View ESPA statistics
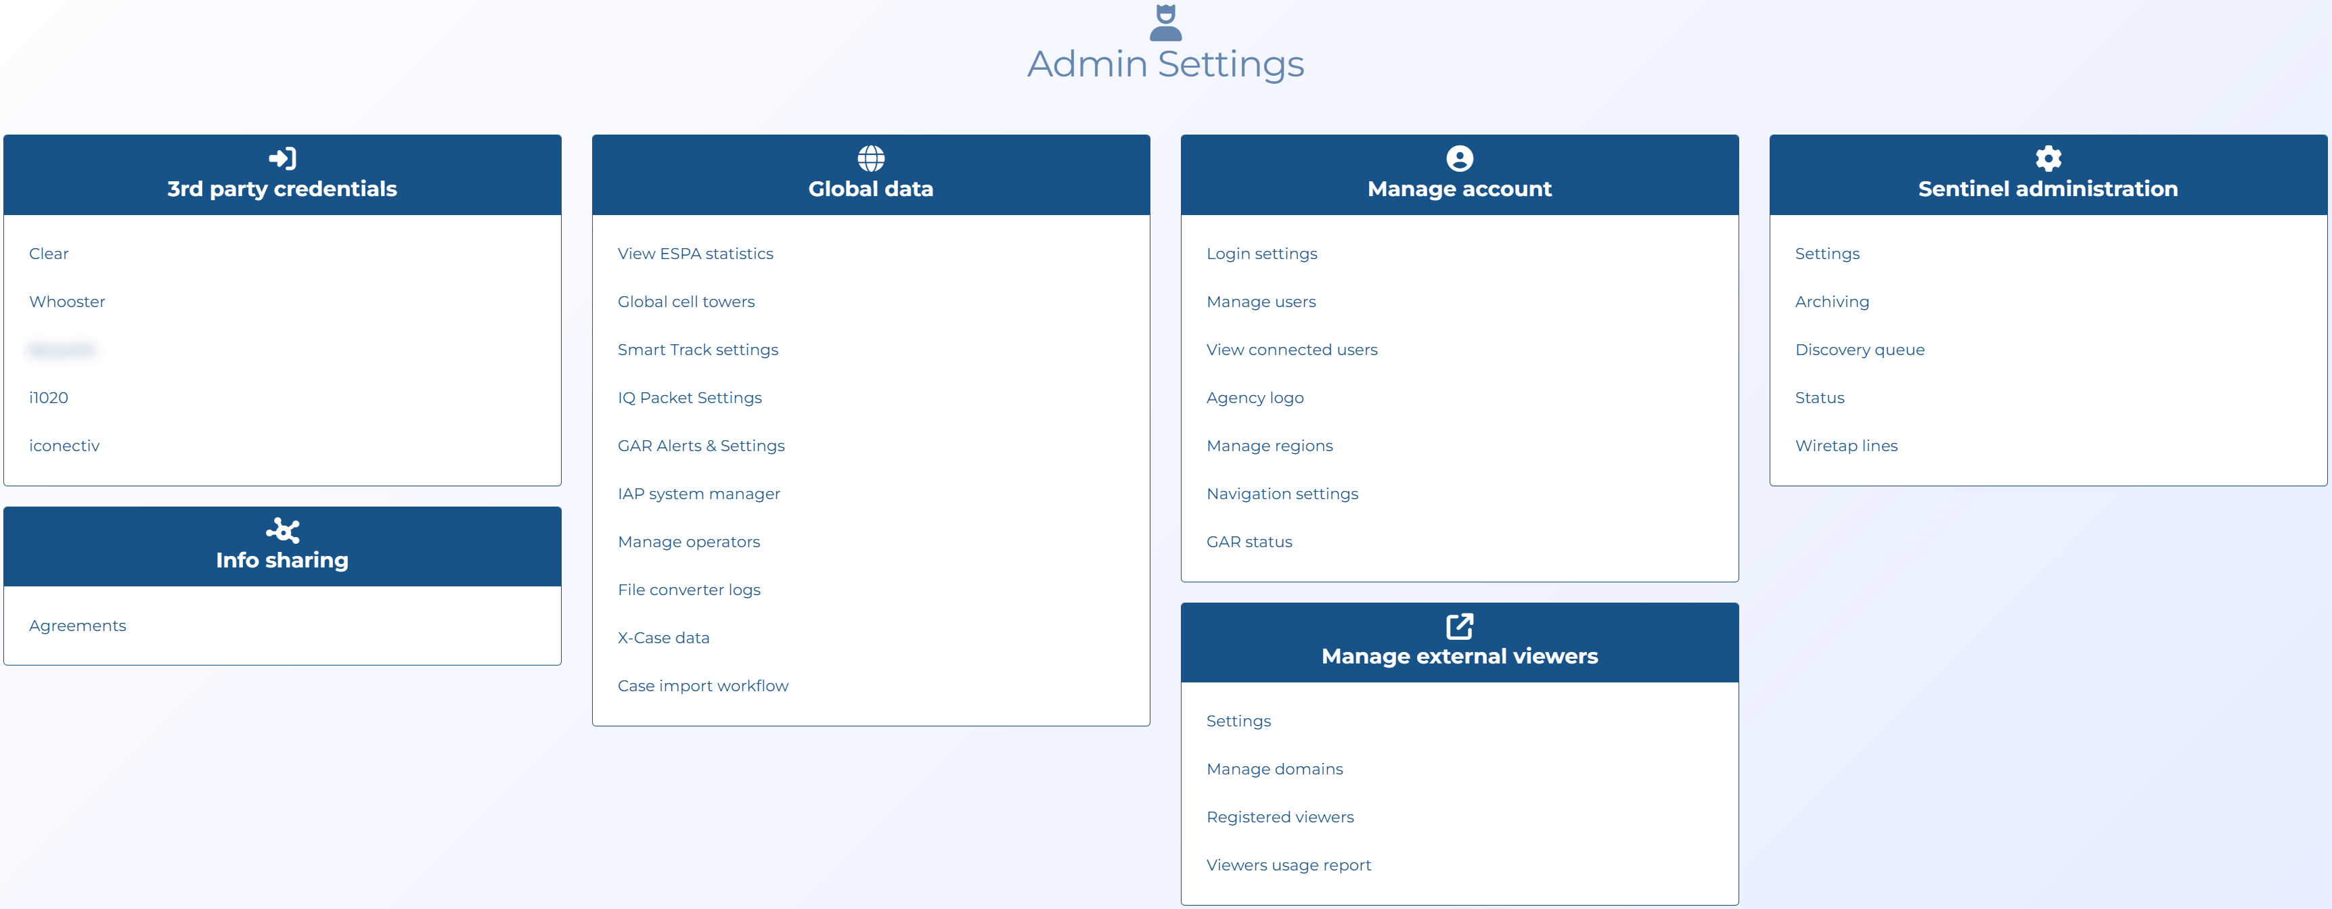The width and height of the screenshot is (2332, 909). click(x=694, y=254)
